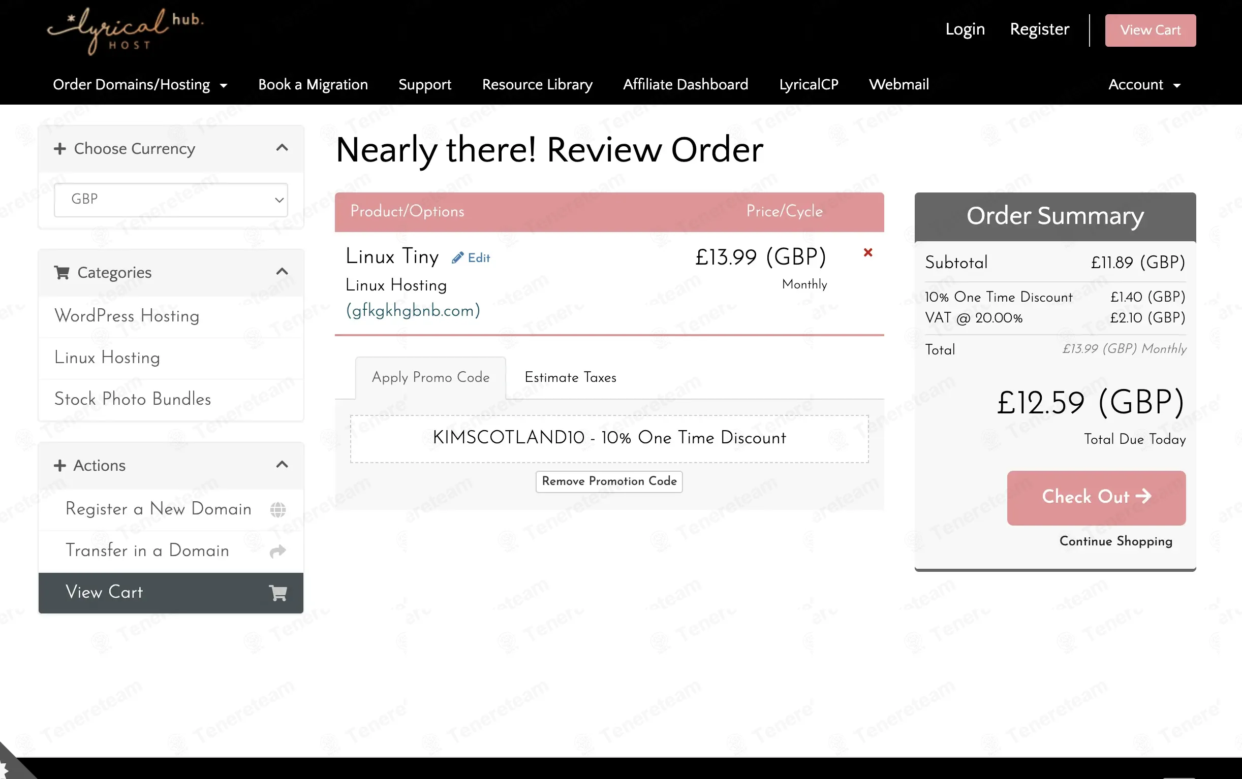Click the Login link
Image resolution: width=1242 pixels, height=779 pixels.
tap(965, 29)
